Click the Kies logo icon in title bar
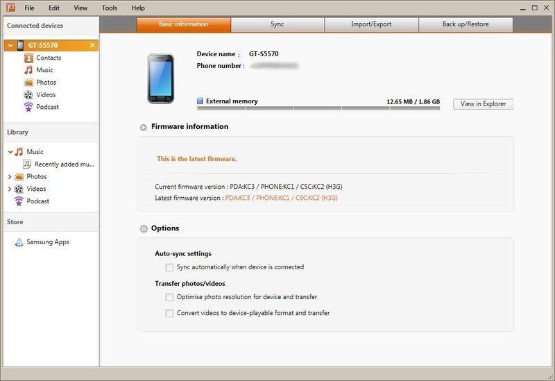The height and width of the screenshot is (381, 555). pyautogui.click(x=10, y=7)
